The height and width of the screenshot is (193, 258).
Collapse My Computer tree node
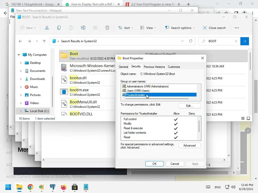[x=19, y=55]
